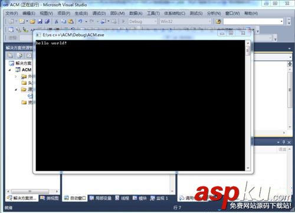The width and height of the screenshot is (295, 213).
Task: Switch to the 模块 tab
Action: [140, 198]
